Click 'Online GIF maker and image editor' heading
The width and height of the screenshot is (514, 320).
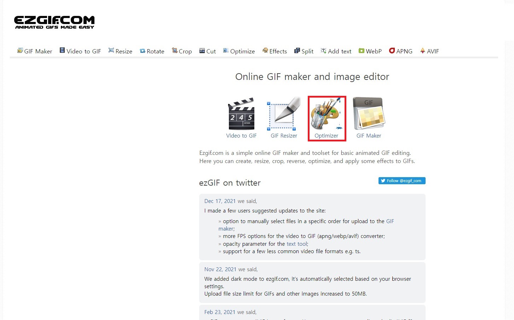[312, 77]
